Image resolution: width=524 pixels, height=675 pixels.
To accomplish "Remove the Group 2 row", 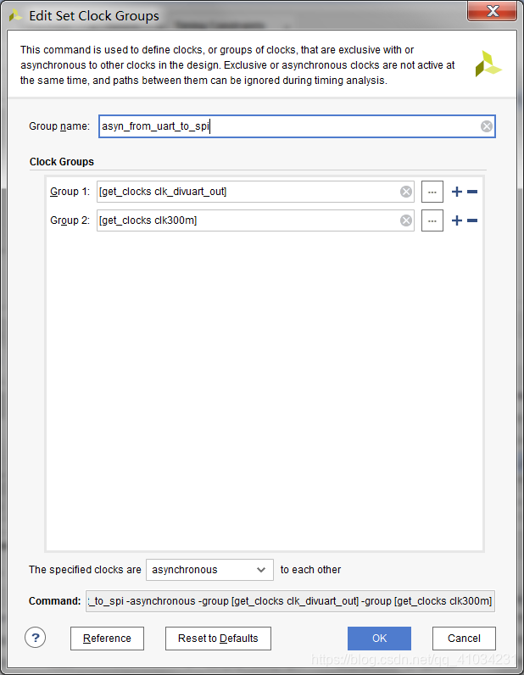I will (x=472, y=220).
